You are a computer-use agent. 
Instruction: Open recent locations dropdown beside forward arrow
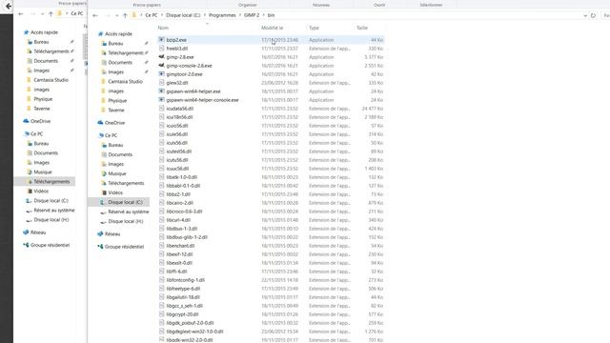(x=116, y=15)
